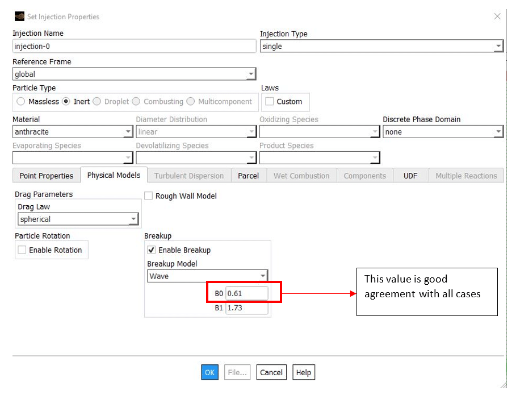Change the Breakup Model dropdown from Wave
Viewport: 516px width, 403px height.
click(x=207, y=276)
